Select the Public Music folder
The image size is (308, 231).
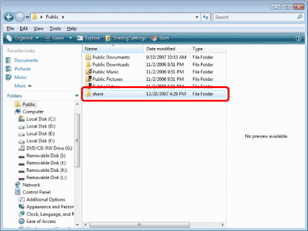(105, 72)
